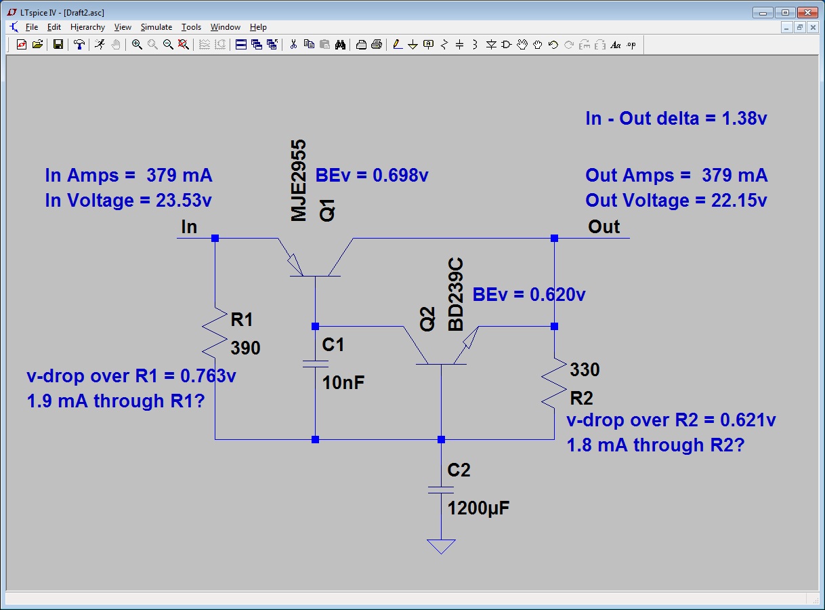
Task: Click the 330 resistor value
Action: pos(585,369)
